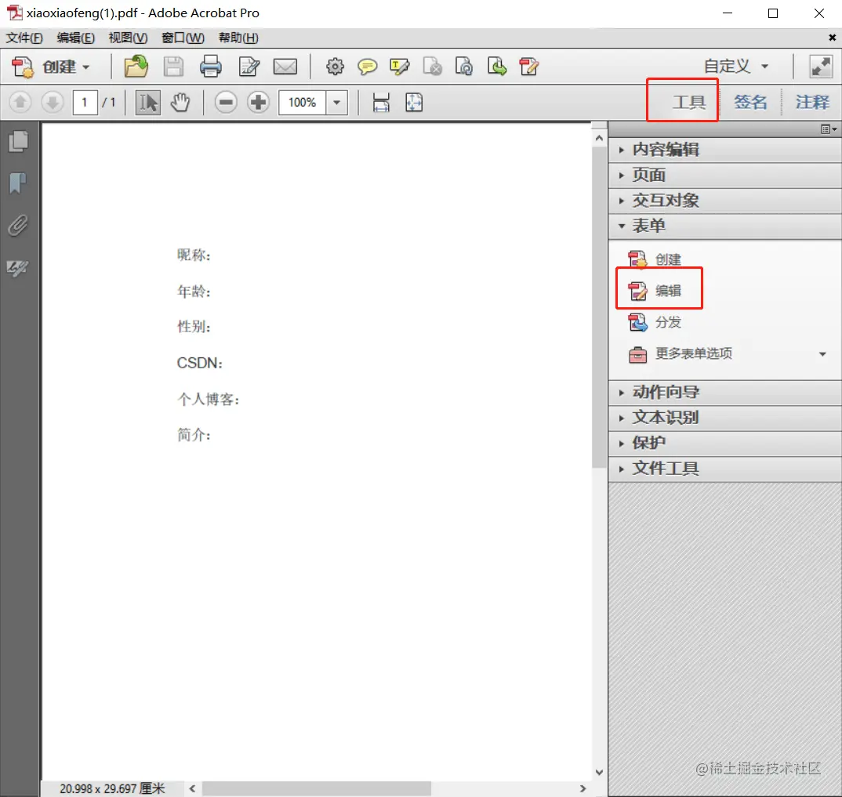Open the zoom level dropdown arrow

pyautogui.click(x=336, y=102)
